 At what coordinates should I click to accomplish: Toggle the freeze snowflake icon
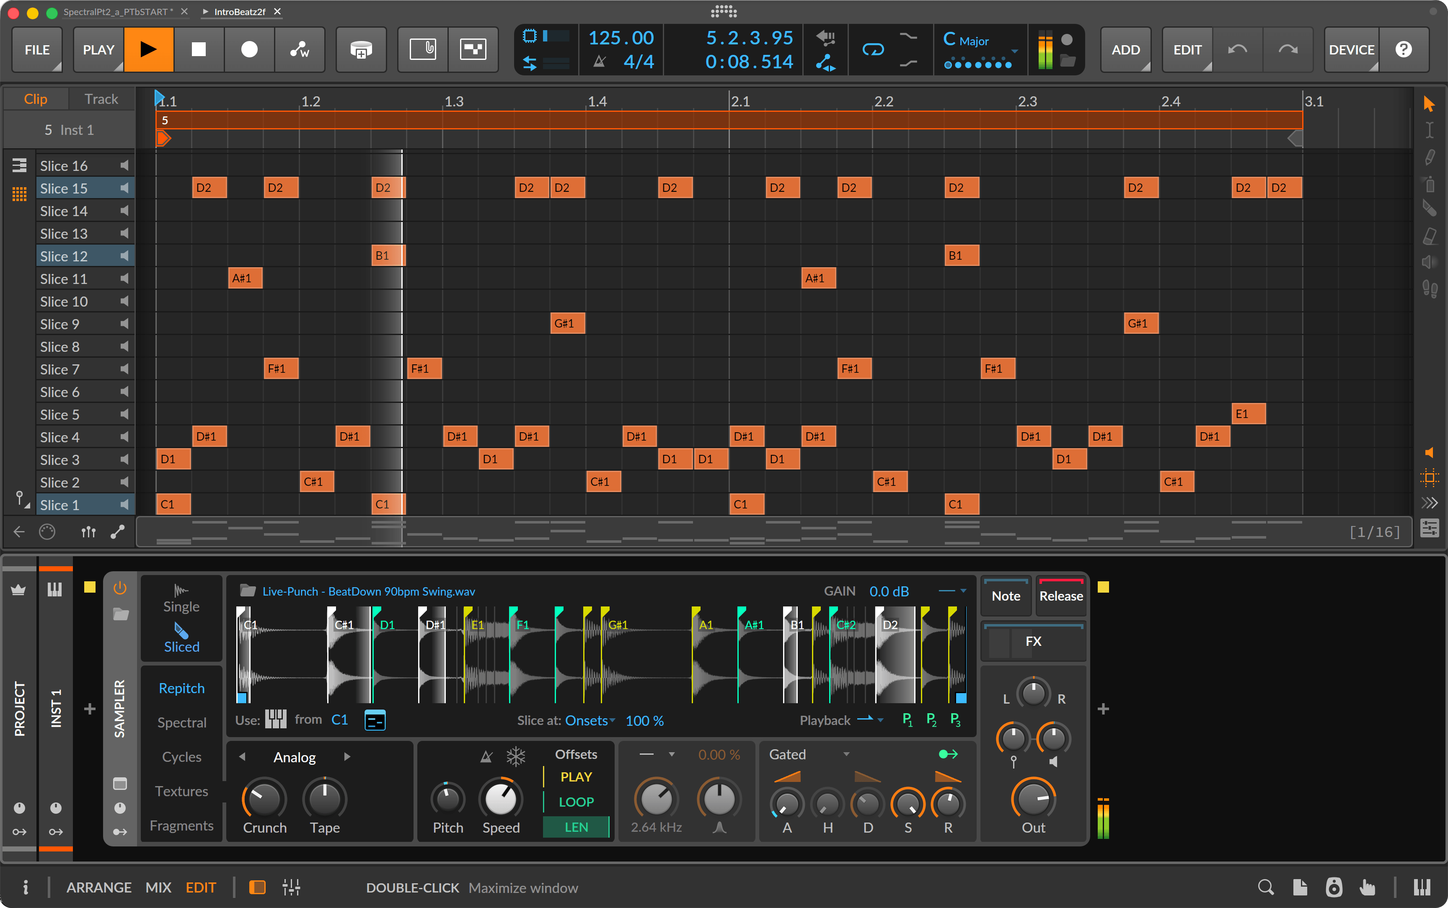click(516, 757)
